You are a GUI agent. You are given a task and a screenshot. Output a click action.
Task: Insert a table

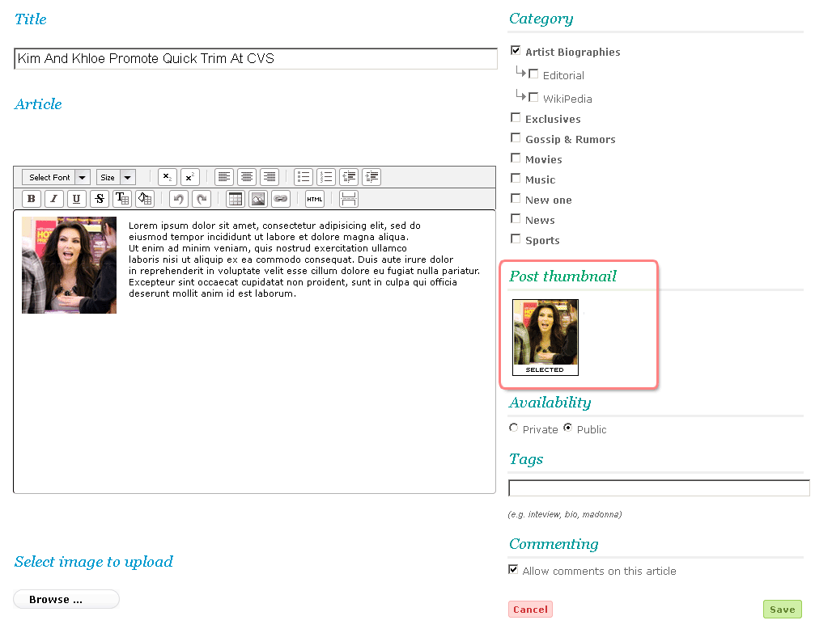(236, 199)
